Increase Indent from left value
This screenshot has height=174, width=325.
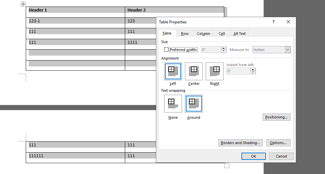[x=253, y=70]
